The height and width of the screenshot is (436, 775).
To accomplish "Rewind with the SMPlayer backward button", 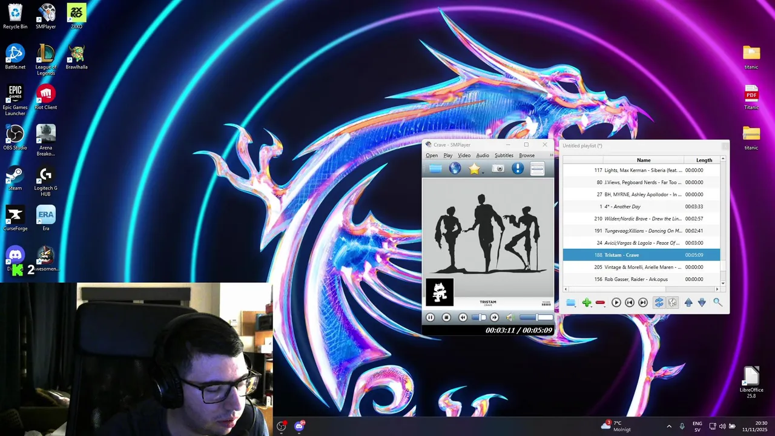I will pyautogui.click(x=463, y=317).
